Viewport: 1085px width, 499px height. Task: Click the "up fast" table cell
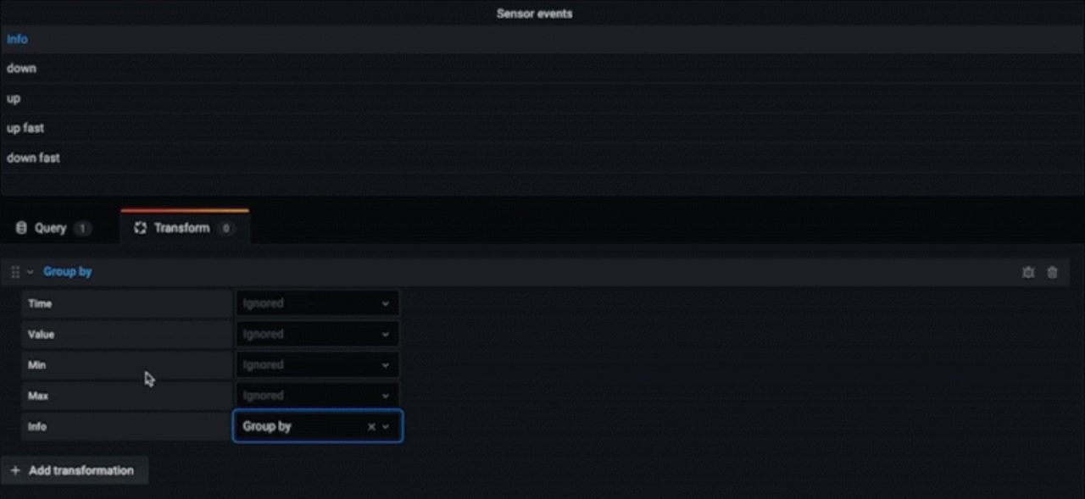[x=25, y=128]
